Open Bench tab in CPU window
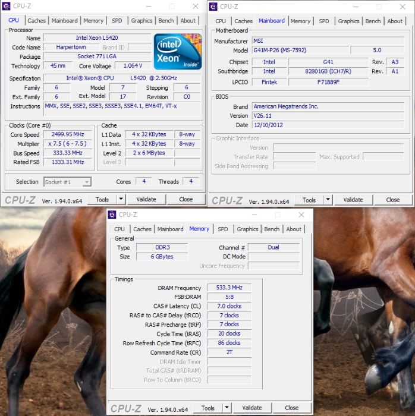Viewport: 415px width, 416px height. point(166,21)
